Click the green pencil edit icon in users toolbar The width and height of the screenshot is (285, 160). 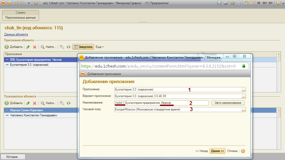coord(28,103)
